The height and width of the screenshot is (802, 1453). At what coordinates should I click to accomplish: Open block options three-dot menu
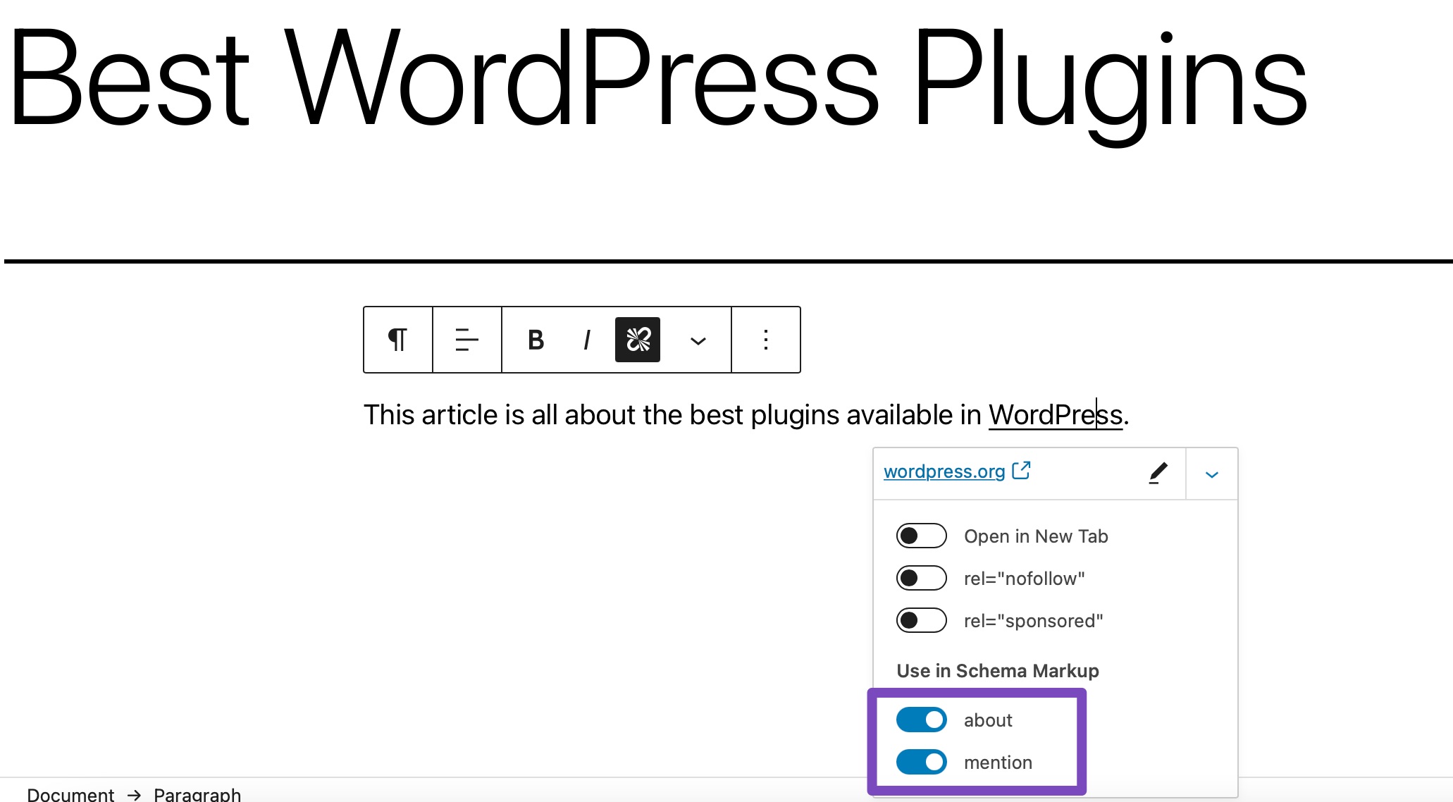click(x=766, y=340)
